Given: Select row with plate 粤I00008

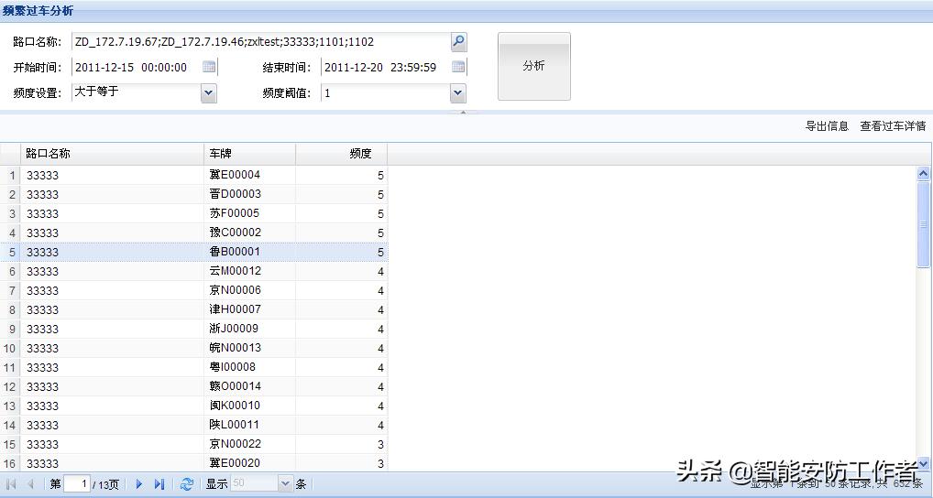Looking at the screenshot, I should 194,367.
